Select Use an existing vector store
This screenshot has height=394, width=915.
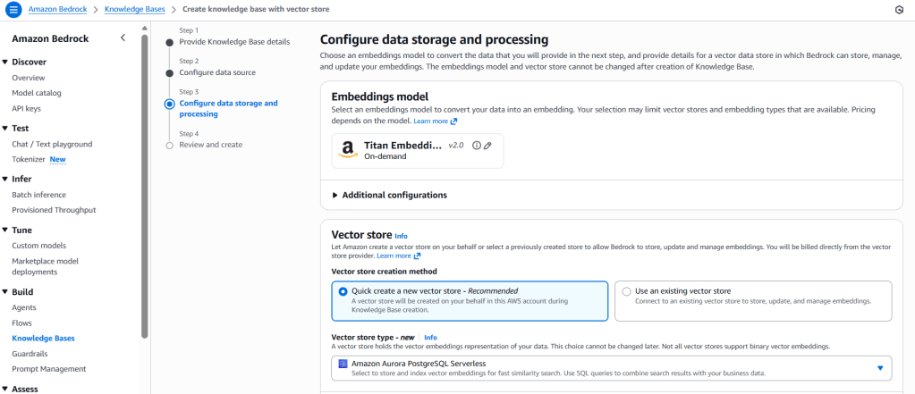coord(627,291)
